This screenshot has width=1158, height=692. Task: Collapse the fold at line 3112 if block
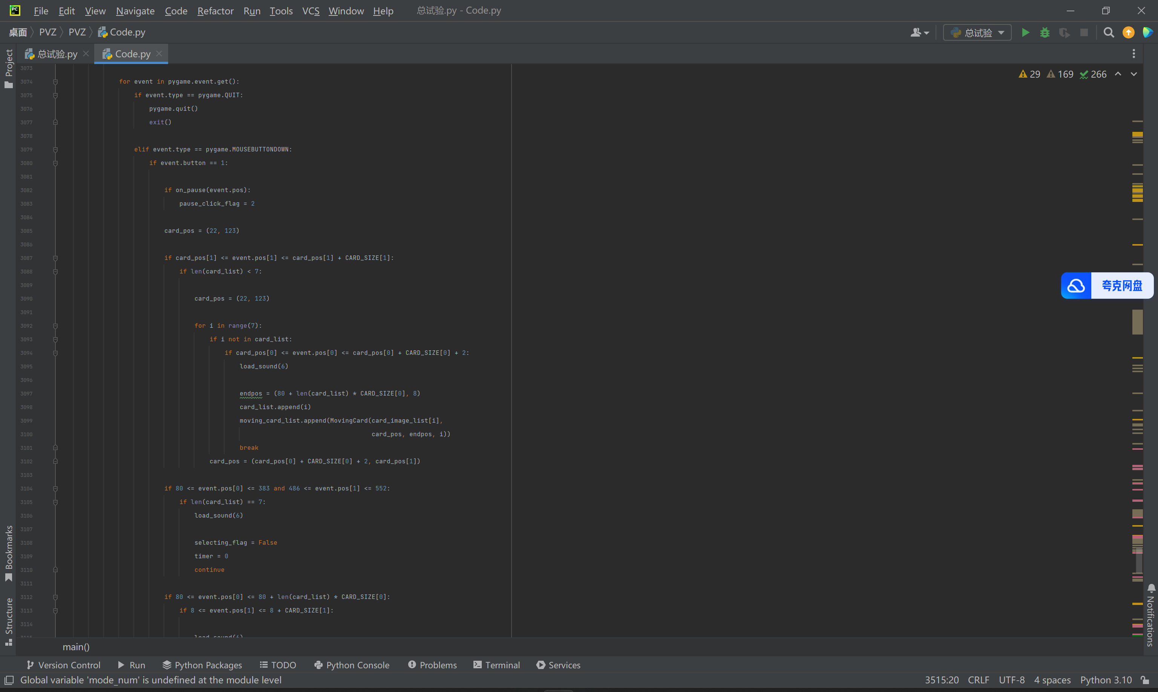(55, 597)
